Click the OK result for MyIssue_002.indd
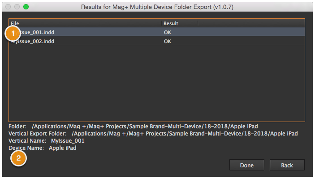The width and height of the screenshot is (315, 179). click(167, 41)
